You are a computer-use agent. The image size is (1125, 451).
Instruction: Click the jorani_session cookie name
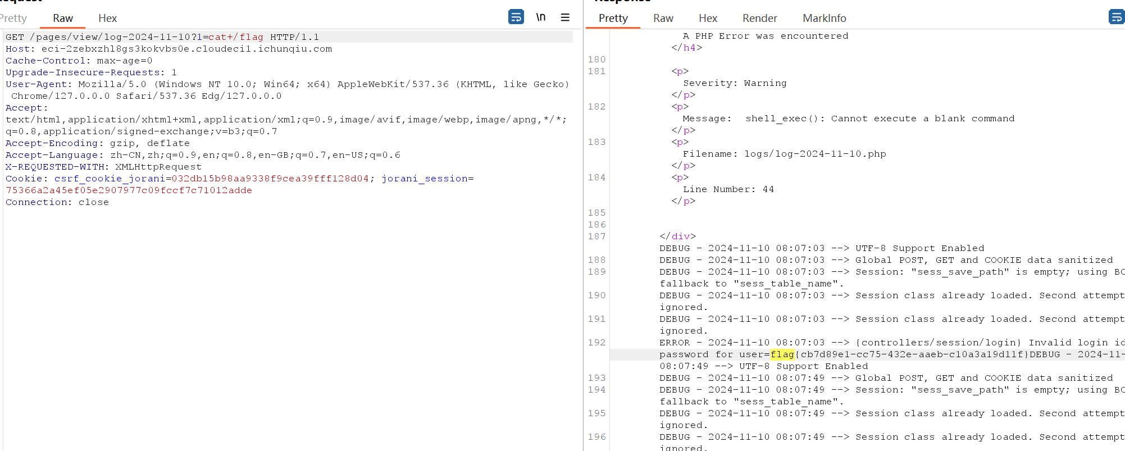[x=425, y=179]
